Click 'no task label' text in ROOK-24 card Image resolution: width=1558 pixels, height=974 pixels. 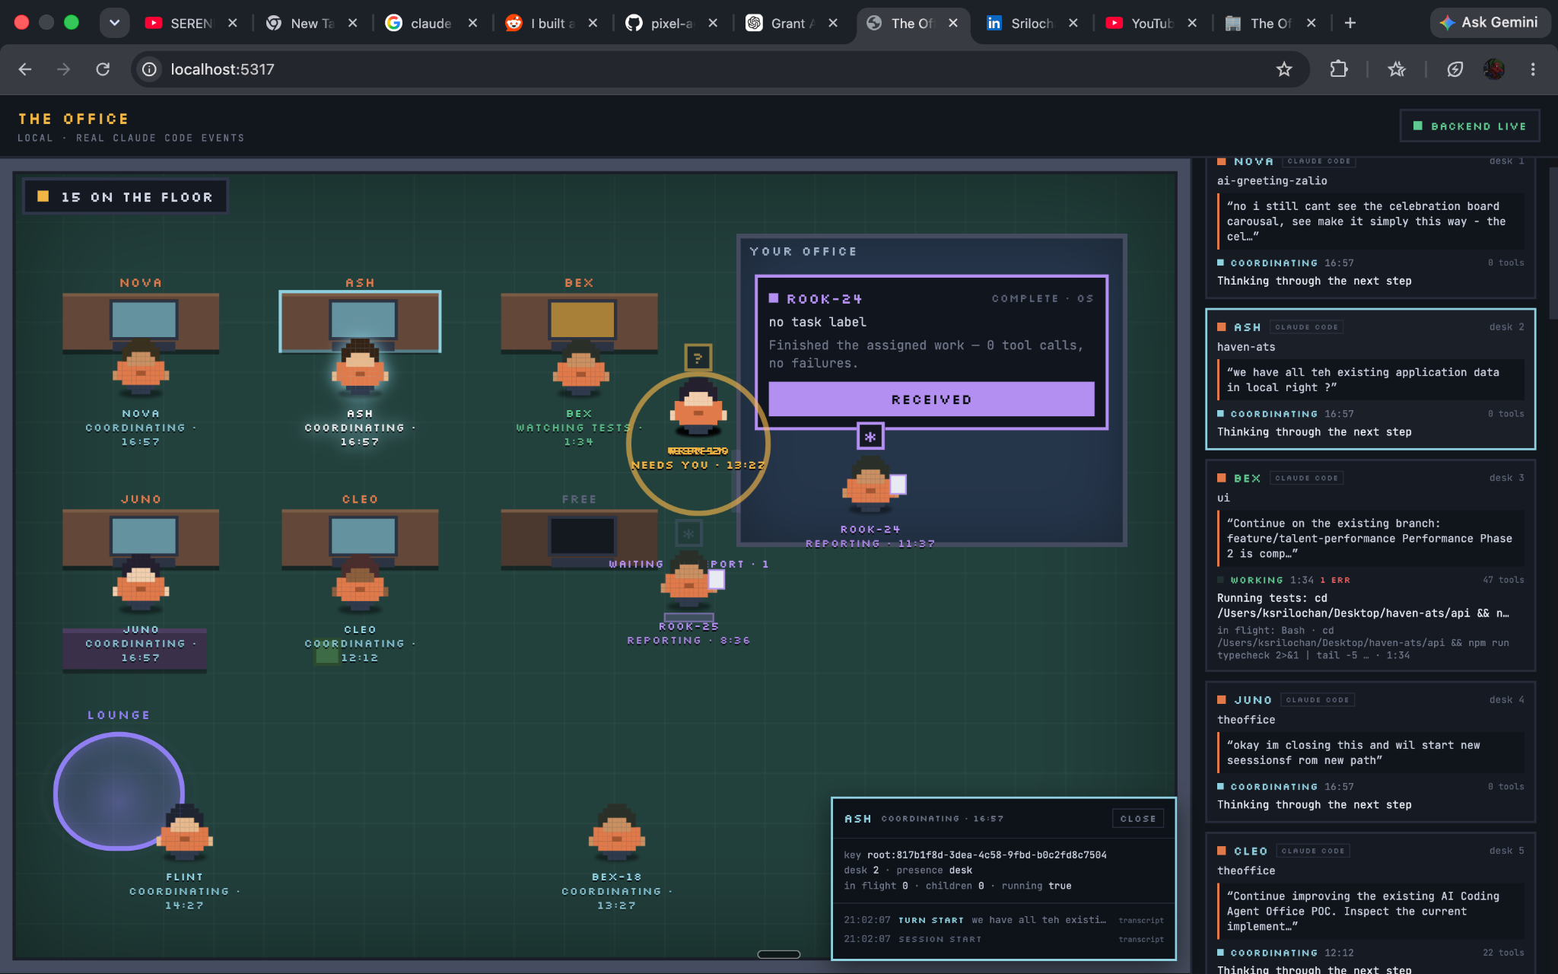point(818,323)
